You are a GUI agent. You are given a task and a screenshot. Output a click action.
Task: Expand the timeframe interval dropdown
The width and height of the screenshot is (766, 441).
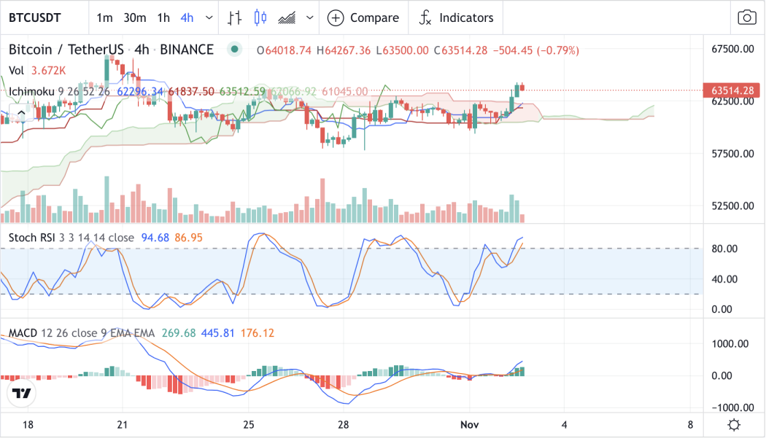209,18
